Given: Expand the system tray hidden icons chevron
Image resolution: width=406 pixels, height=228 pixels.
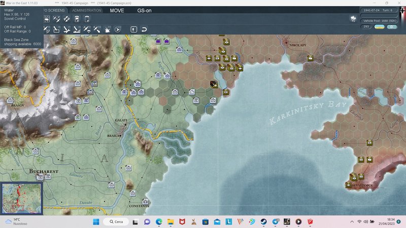Looking at the screenshot, I should [x=352, y=222].
